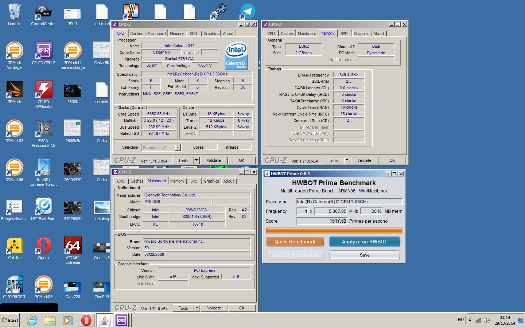The height and width of the screenshot is (328, 525).
Task: Click the 5,367.85 MHz frequency field
Action: [331, 211]
